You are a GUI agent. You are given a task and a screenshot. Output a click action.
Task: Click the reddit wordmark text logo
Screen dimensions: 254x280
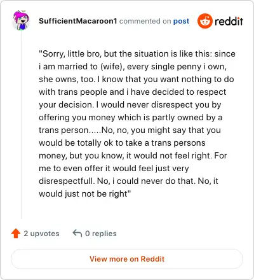coord(229,21)
